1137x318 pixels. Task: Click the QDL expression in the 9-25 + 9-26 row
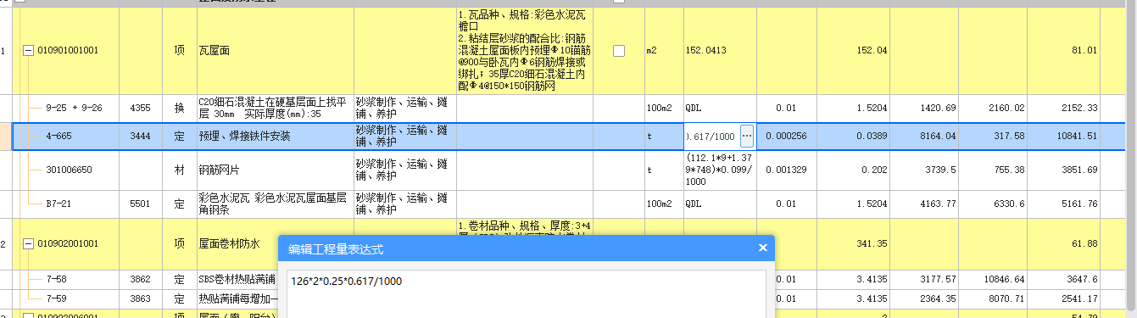pos(694,108)
